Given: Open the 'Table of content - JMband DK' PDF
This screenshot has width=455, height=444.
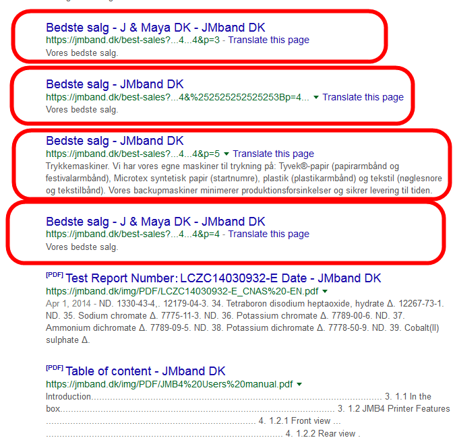Looking at the screenshot, I should click(145, 371).
